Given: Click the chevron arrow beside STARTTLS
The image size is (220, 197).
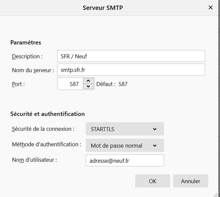Looking at the screenshot, I should point(155,129).
